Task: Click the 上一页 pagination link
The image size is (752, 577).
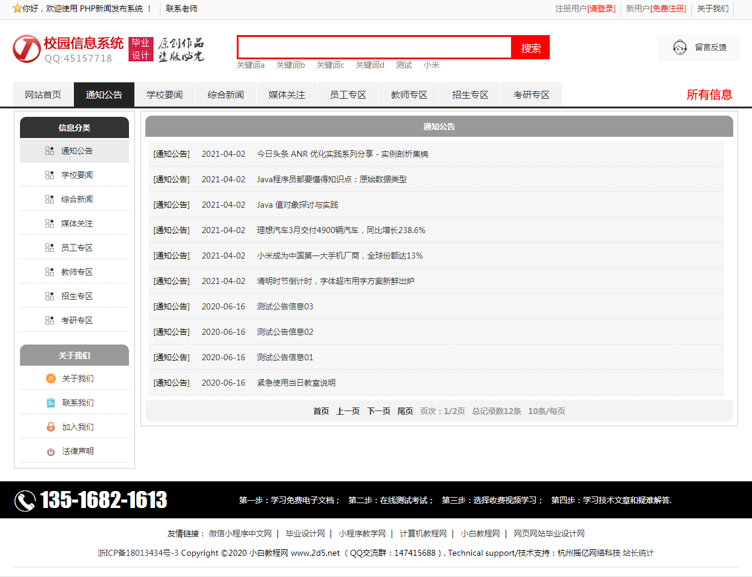Action: [348, 411]
